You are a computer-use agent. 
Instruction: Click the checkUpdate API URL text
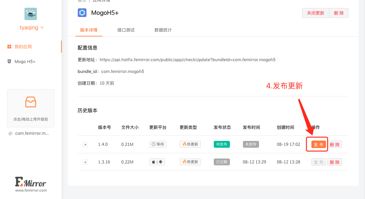point(187,60)
